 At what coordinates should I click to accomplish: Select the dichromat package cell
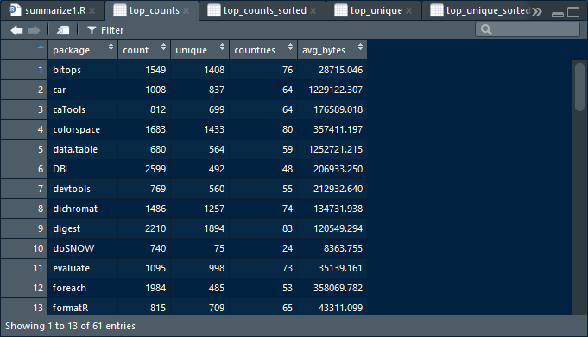83,209
